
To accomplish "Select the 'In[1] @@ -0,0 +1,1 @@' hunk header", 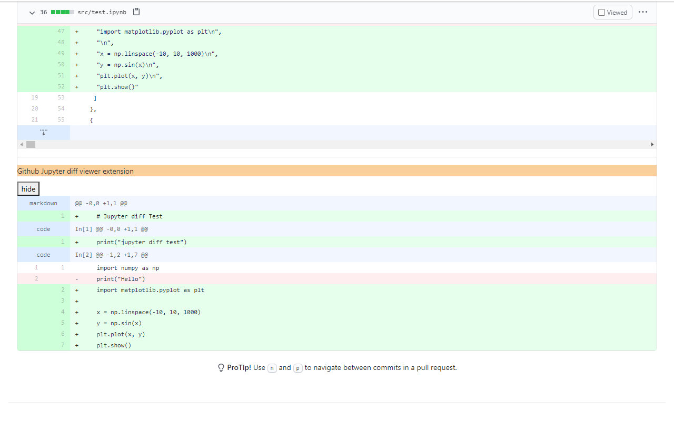I will click(111, 229).
